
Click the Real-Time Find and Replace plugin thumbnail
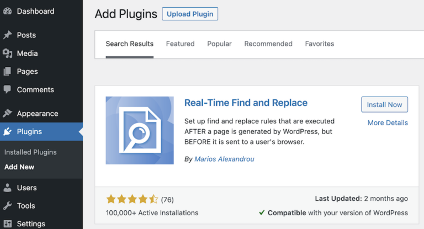click(x=140, y=130)
